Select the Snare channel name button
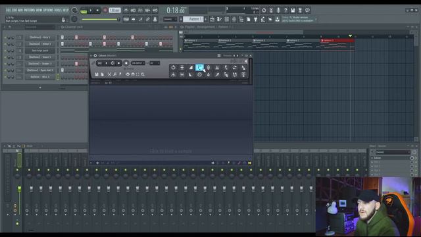Screen dimensions: 421x237 pos(39,57)
